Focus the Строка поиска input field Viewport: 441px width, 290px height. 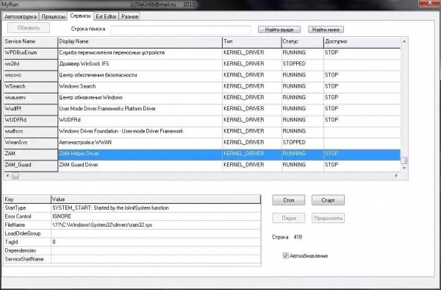[x=180, y=29]
